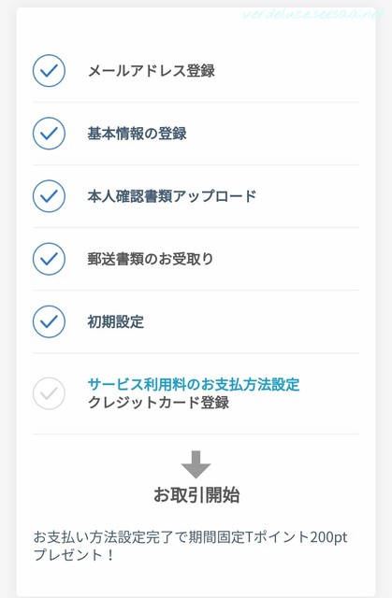Click the お取引開始 heading
This screenshot has width=392, height=598.
pyautogui.click(x=196, y=495)
